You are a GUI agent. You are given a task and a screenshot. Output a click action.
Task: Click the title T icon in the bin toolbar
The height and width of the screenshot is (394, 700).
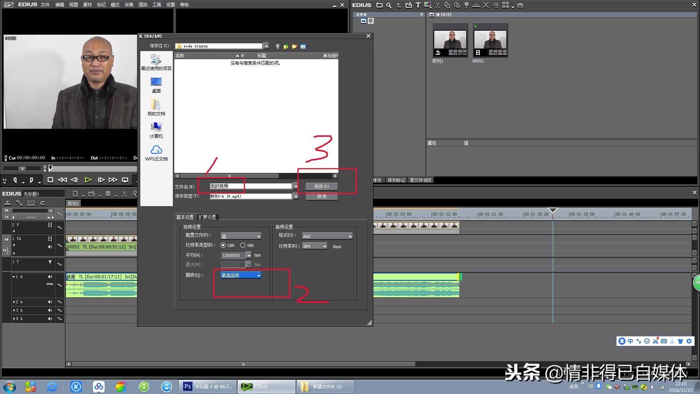pyautogui.click(x=418, y=5)
